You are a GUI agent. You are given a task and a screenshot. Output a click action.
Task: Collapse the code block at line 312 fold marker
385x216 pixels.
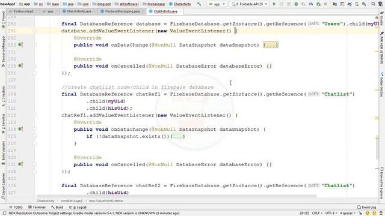coord(34,115)
